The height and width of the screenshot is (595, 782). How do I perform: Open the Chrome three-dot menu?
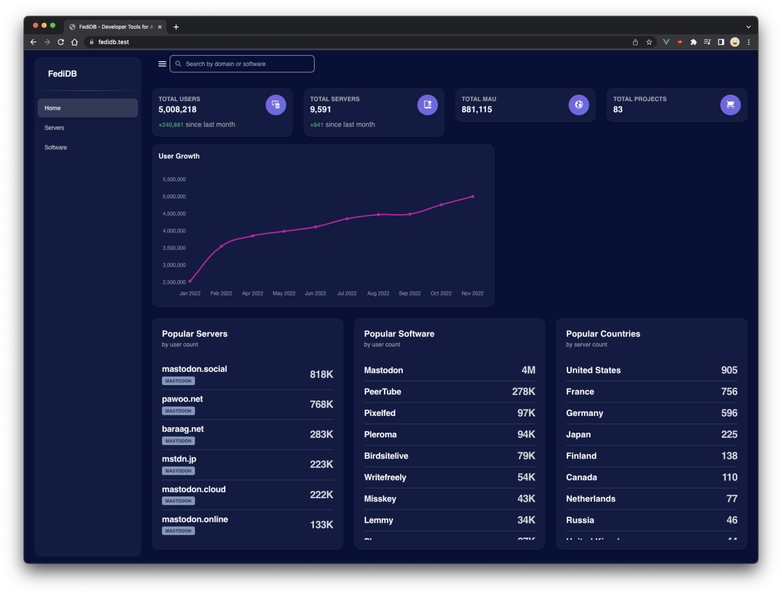[748, 42]
